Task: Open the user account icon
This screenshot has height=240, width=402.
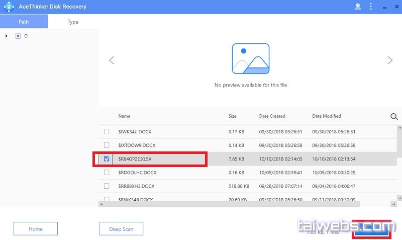Action: tap(358, 7)
